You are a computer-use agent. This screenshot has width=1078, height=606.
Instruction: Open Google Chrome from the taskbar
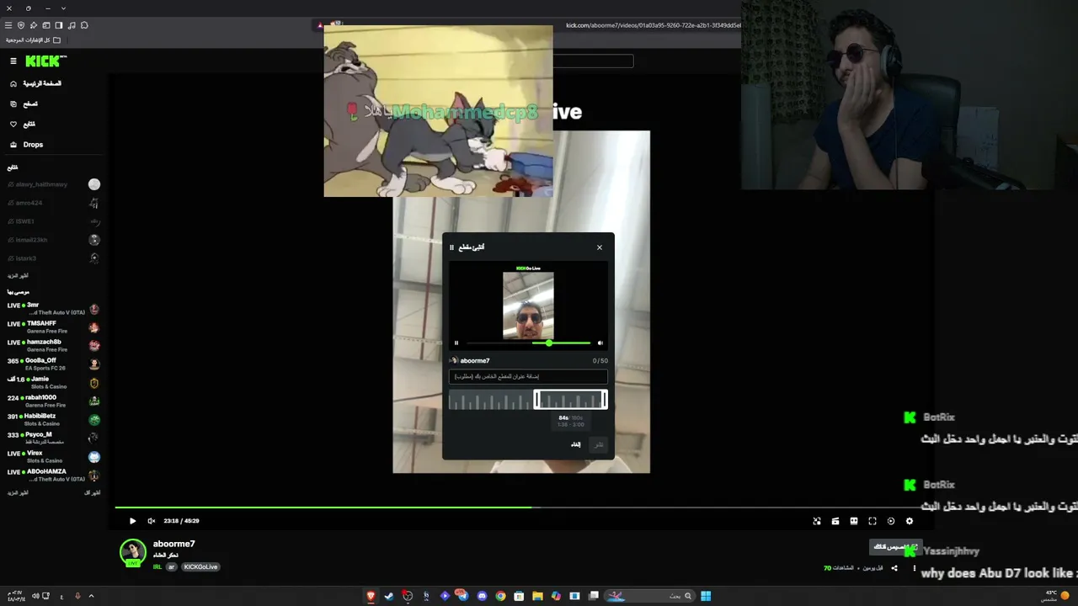500,596
